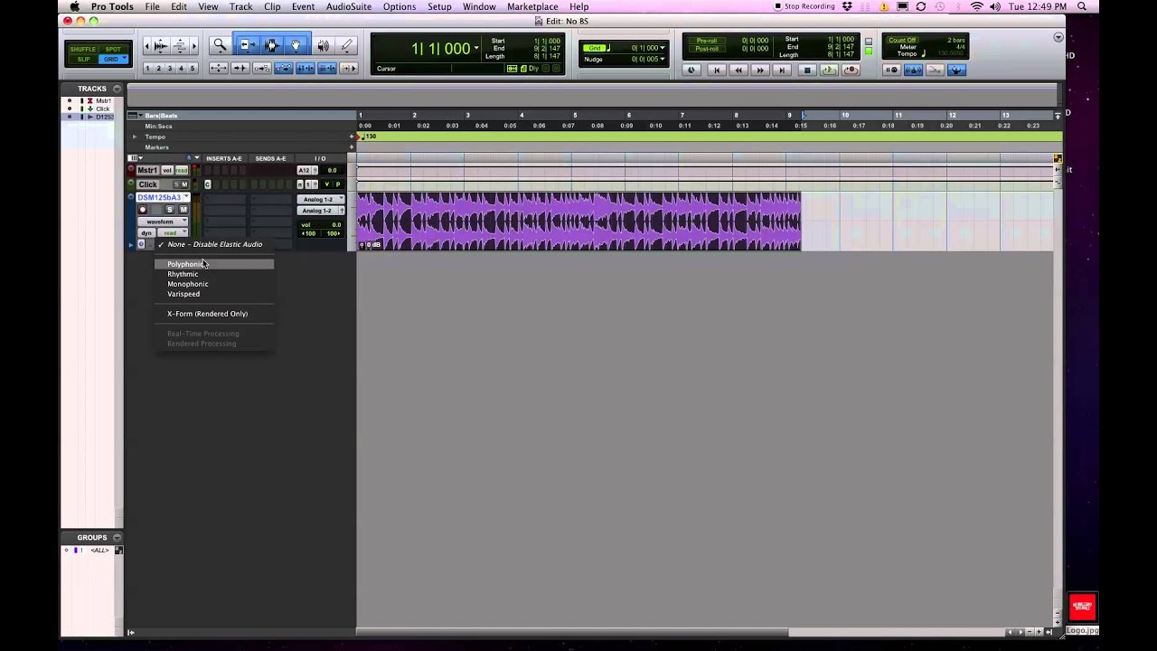Click the Fast Forward button
The width and height of the screenshot is (1157, 651).
click(760, 70)
